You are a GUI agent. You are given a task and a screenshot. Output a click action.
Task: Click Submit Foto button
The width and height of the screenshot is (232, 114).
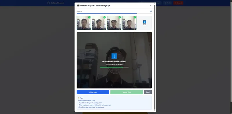click(x=127, y=92)
